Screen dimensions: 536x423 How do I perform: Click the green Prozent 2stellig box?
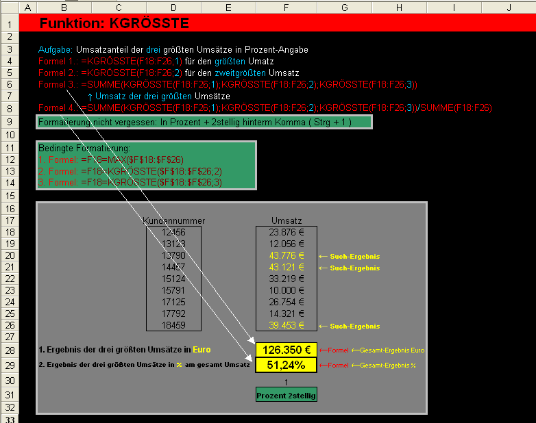tap(286, 396)
